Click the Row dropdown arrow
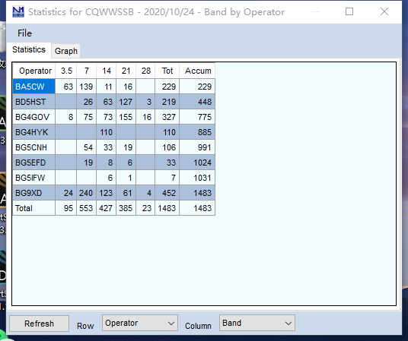This screenshot has width=408, height=341. pos(171,324)
